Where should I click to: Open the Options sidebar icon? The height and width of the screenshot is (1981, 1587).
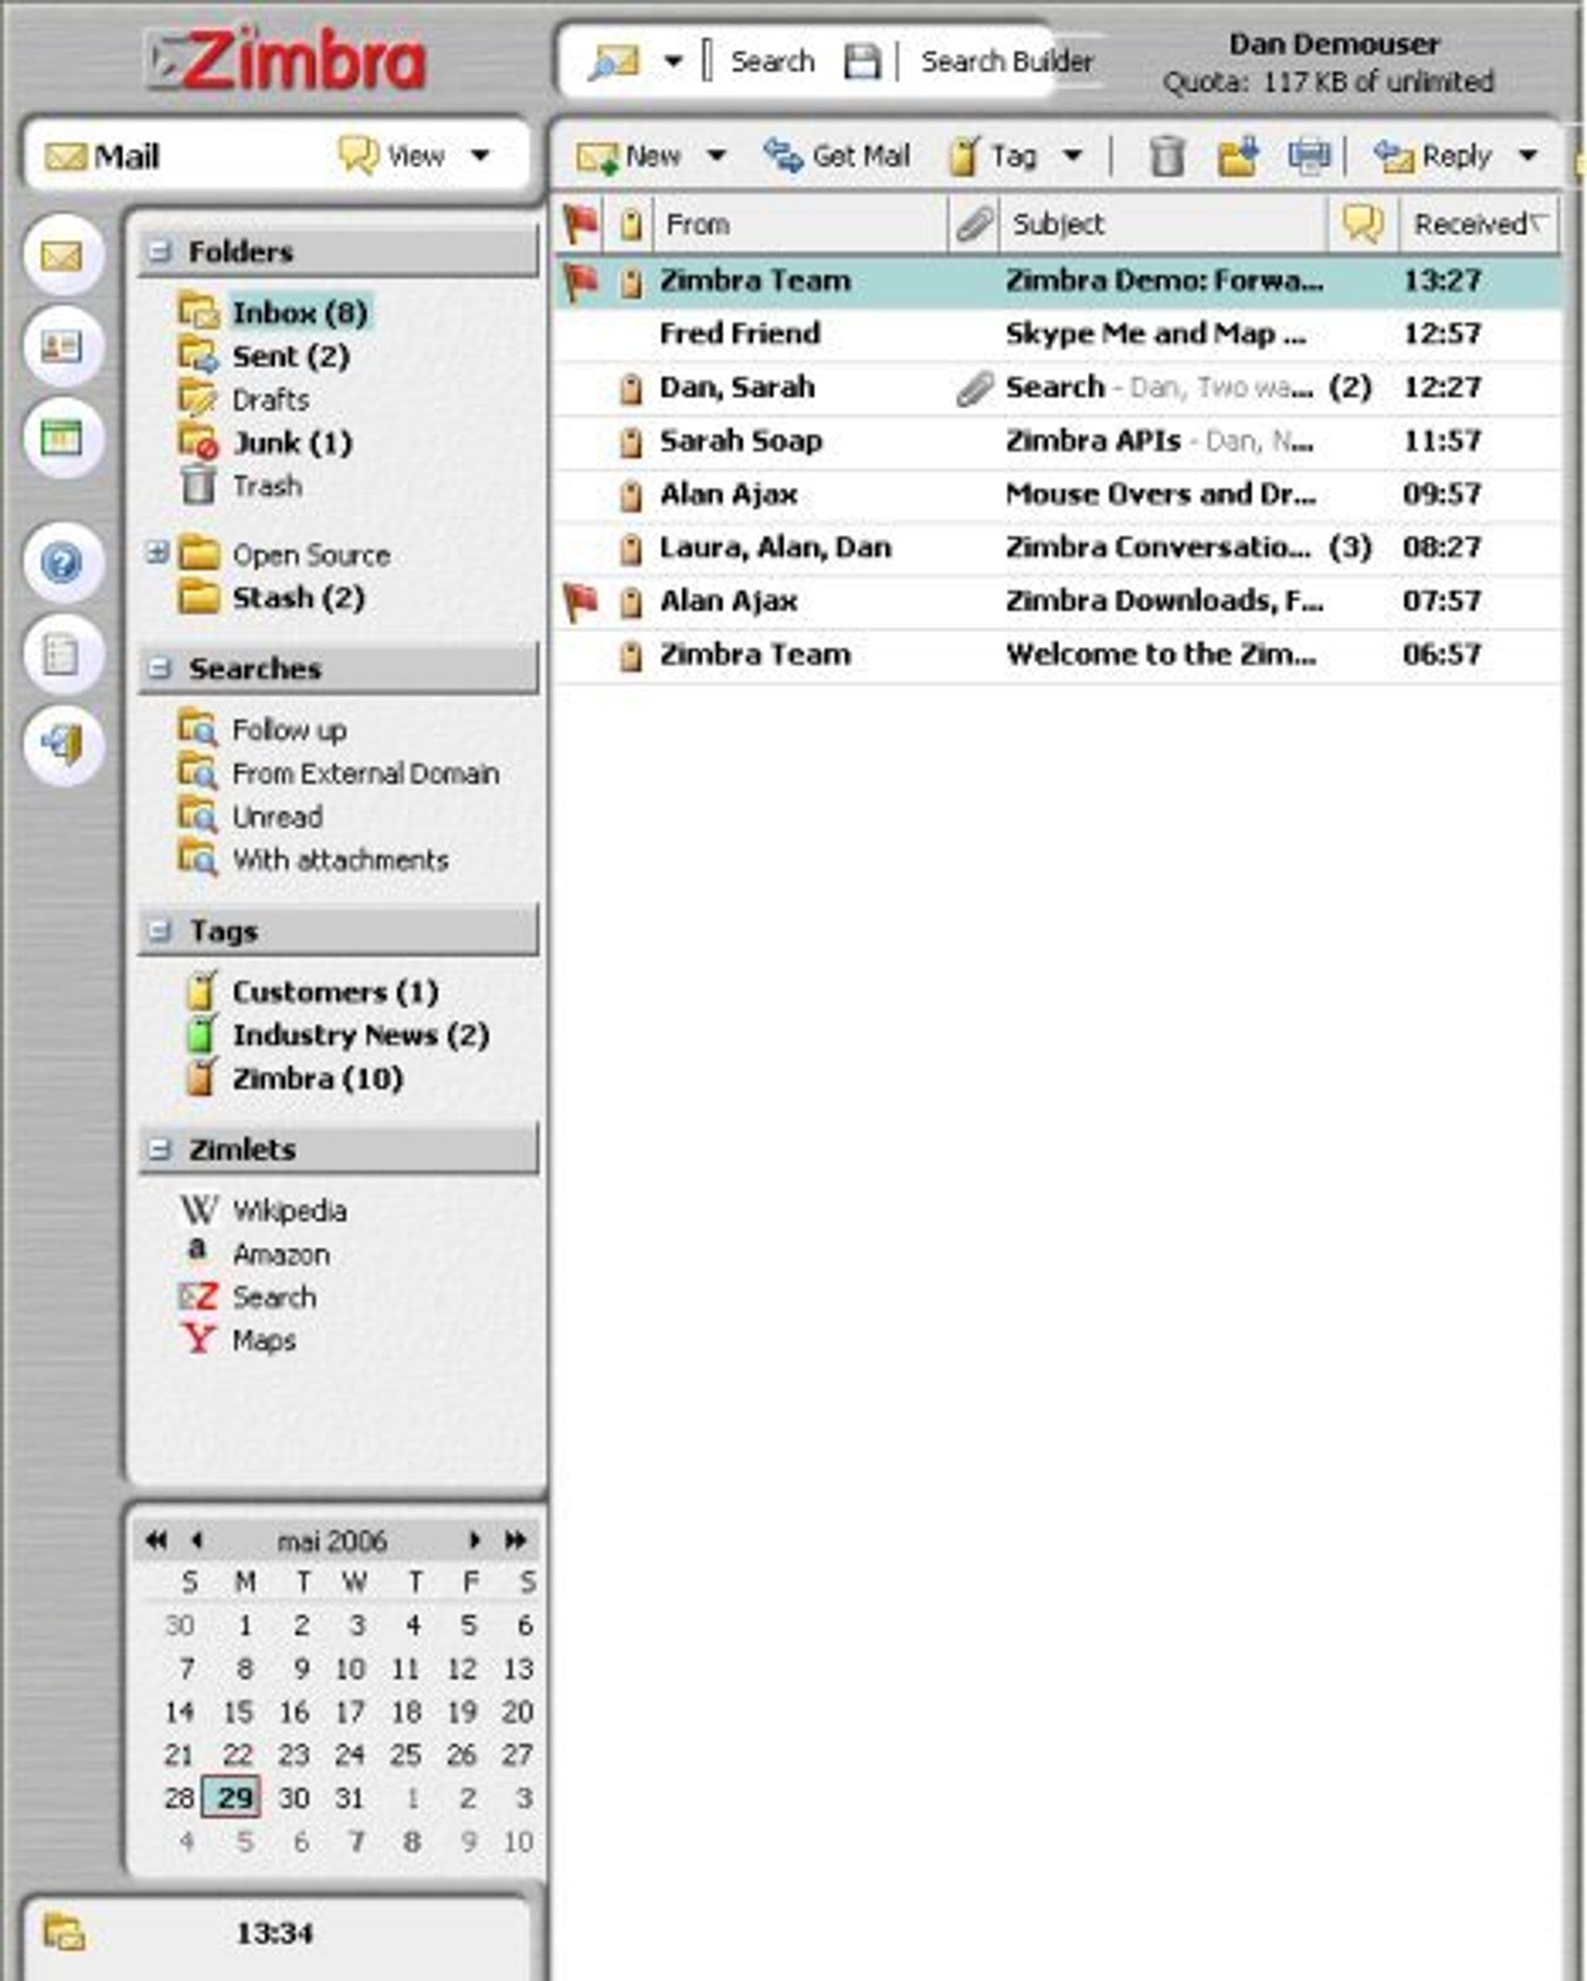click(63, 654)
